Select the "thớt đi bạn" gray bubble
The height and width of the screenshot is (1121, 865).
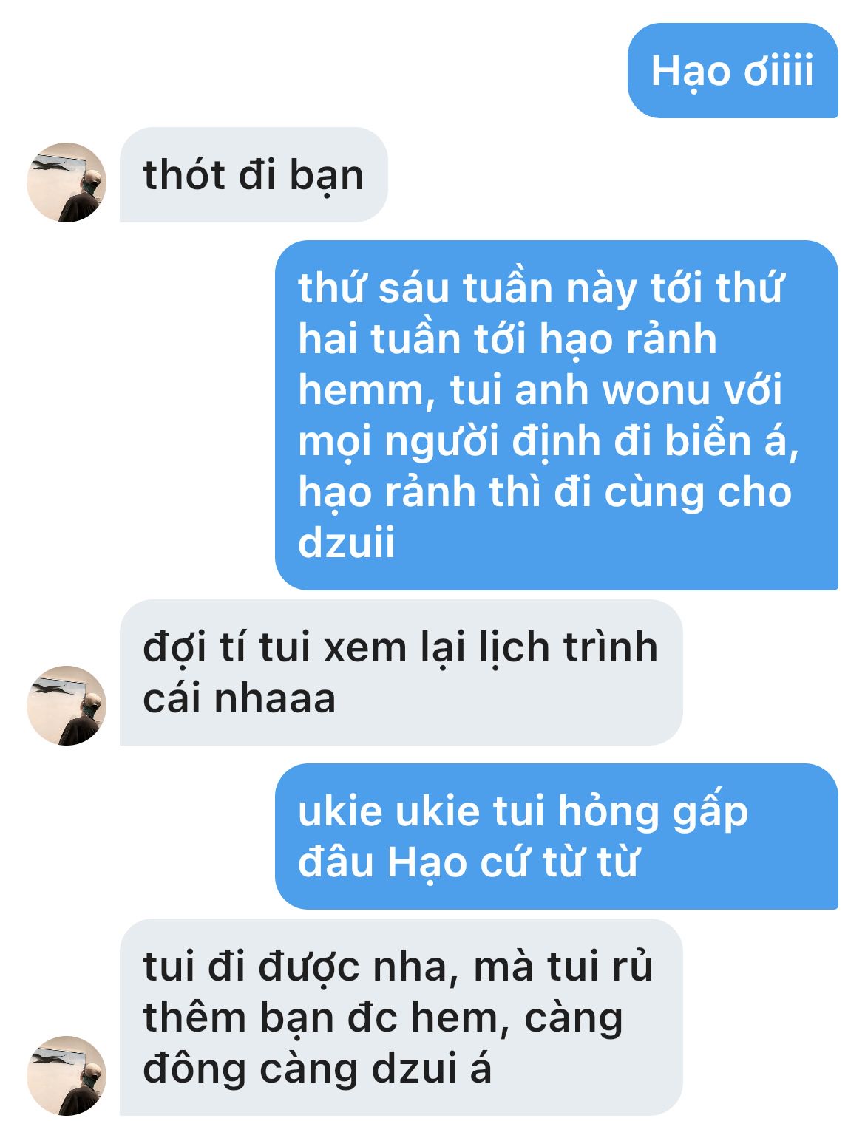254,175
